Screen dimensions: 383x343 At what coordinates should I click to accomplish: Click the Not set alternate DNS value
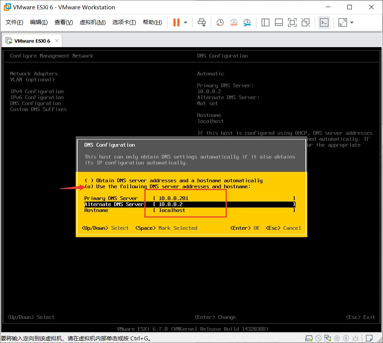click(207, 103)
